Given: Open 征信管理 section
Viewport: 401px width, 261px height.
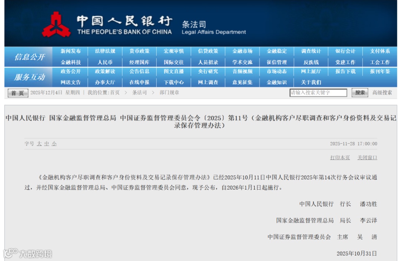Looking at the screenshot, I should tap(277, 62).
